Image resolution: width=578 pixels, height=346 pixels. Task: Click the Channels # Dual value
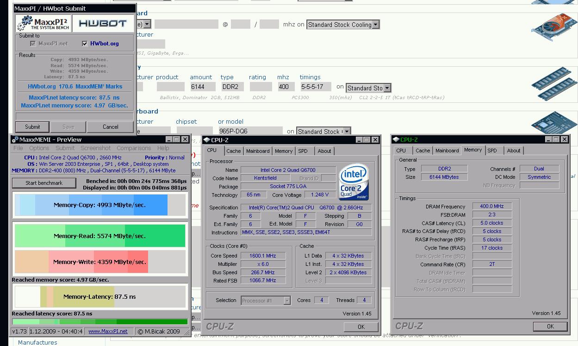[539, 169]
